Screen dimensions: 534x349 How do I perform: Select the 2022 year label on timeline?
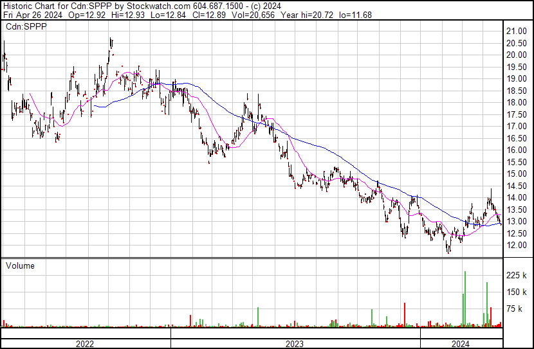coord(85,343)
